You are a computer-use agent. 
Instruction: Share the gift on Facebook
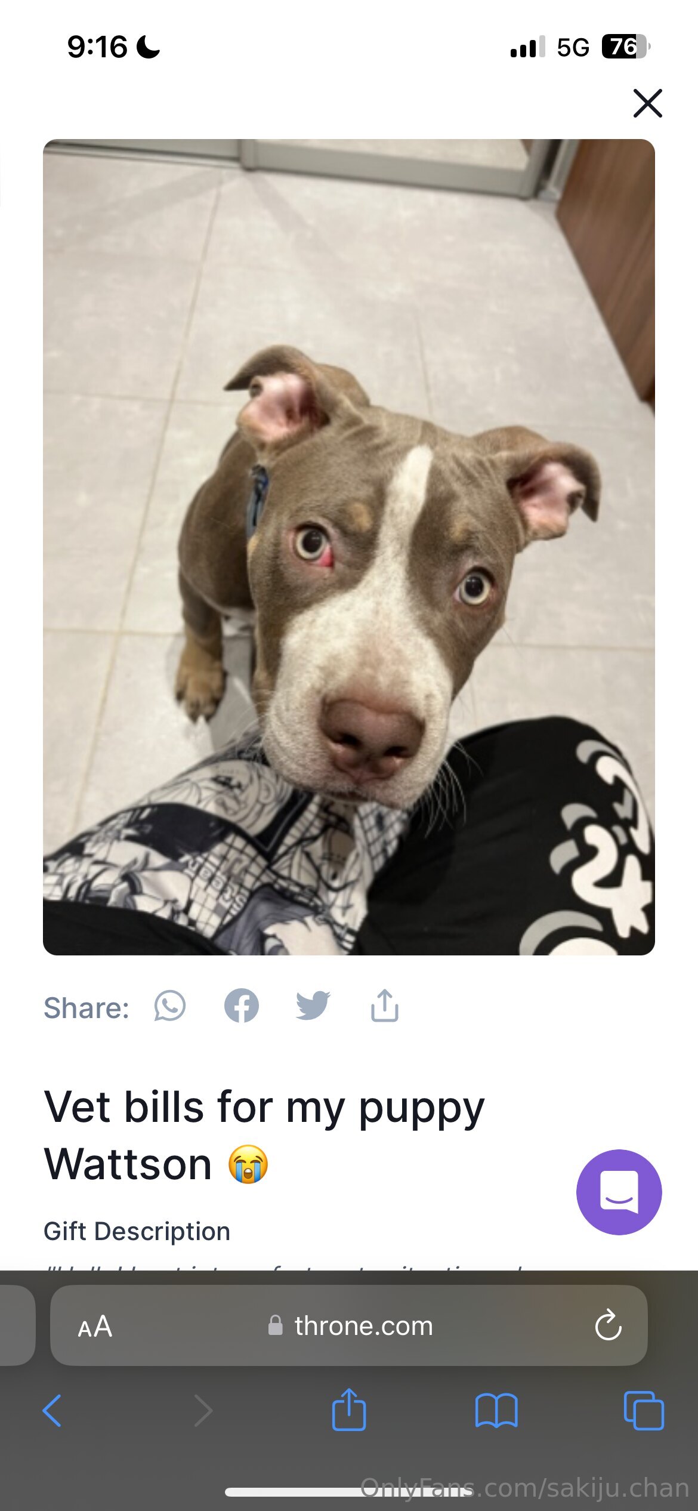tap(242, 1006)
